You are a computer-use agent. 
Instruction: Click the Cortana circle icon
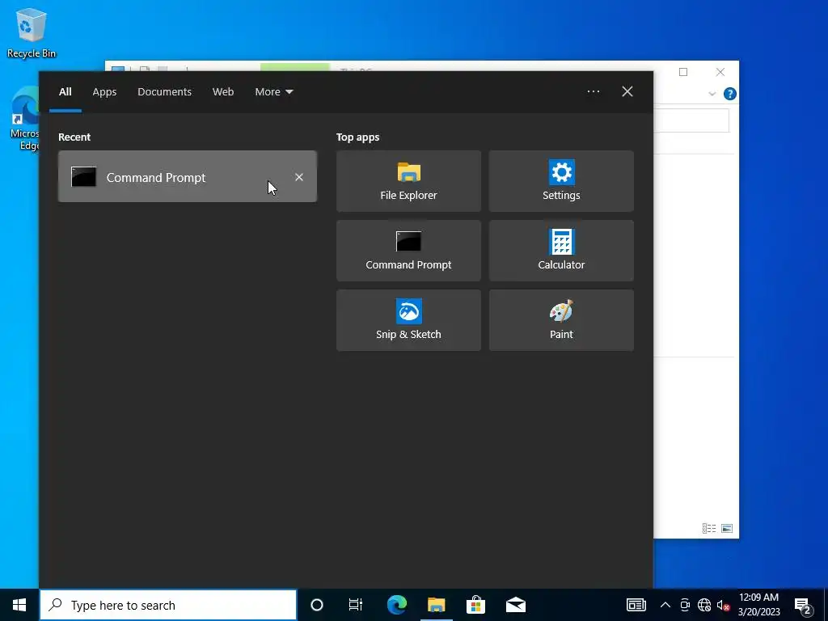tap(317, 605)
